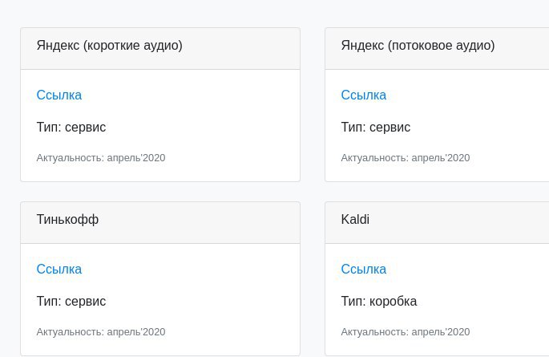
Task: Click 'Тип: сервис' text in Тинькофф card
Action: 71,302
